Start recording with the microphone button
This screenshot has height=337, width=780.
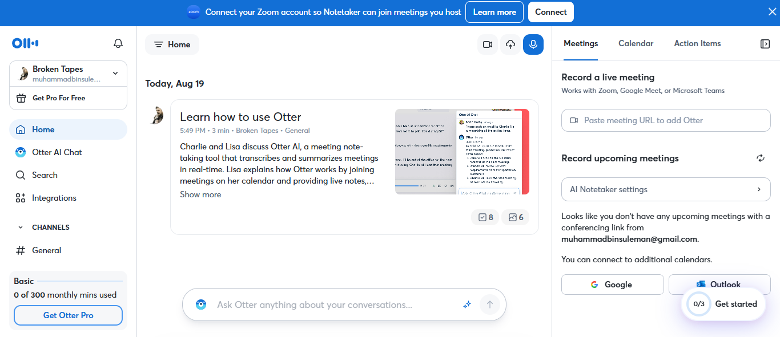click(x=533, y=44)
